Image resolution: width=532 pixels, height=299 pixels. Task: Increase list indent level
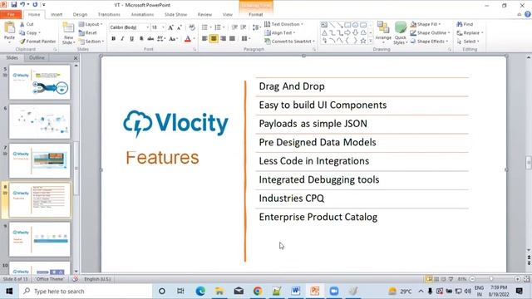244,27
